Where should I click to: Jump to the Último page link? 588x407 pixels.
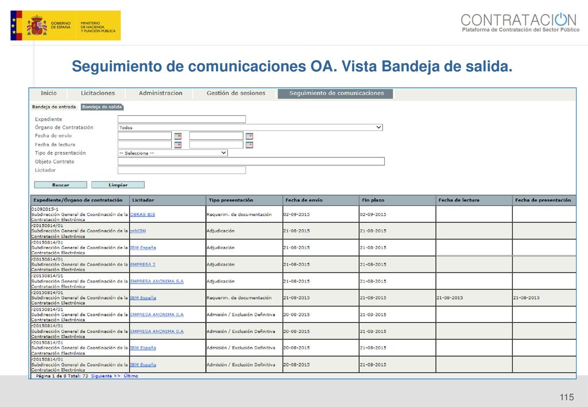pos(131,376)
